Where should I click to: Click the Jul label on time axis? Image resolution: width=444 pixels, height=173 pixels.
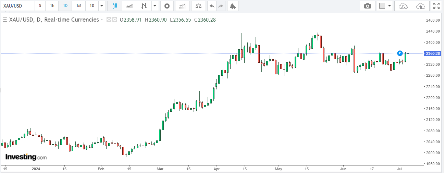coord(400,169)
